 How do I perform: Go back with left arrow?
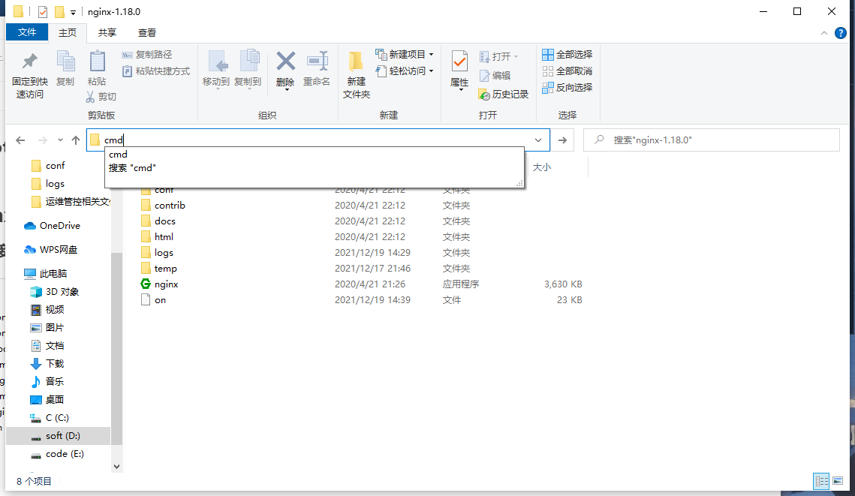click(x=21, y=140)
